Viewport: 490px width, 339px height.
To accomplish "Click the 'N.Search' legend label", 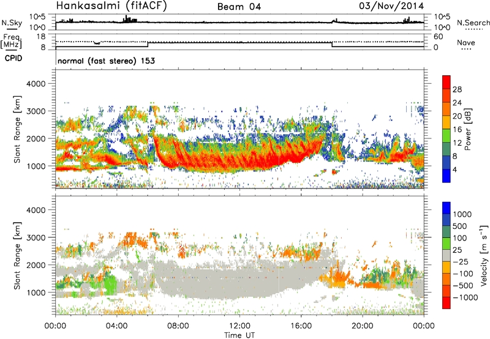I will tap(473, 23).
